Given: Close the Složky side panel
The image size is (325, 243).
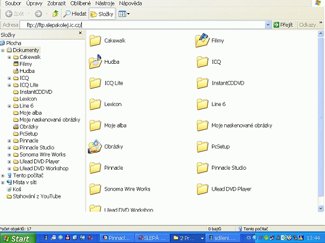Looking at the screenshot, I should (x=80, y=34).
